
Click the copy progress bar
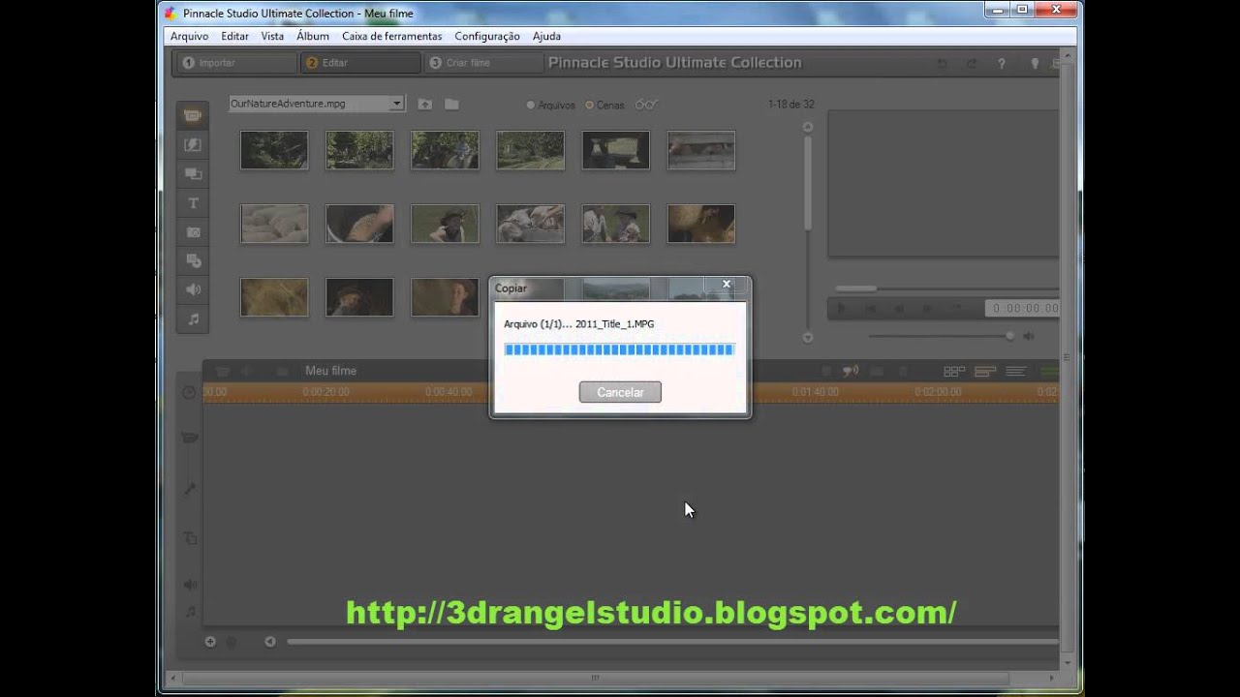point(619,349)
